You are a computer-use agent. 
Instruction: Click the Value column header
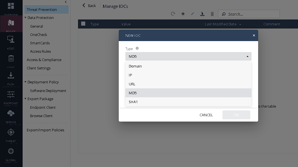pyautogui.click(x=126, y=24)
